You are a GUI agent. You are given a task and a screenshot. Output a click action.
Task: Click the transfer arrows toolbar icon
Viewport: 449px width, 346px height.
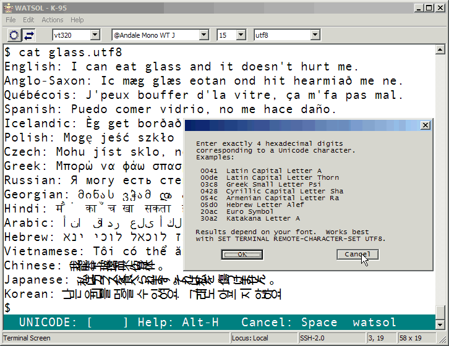tap(29, 35)
